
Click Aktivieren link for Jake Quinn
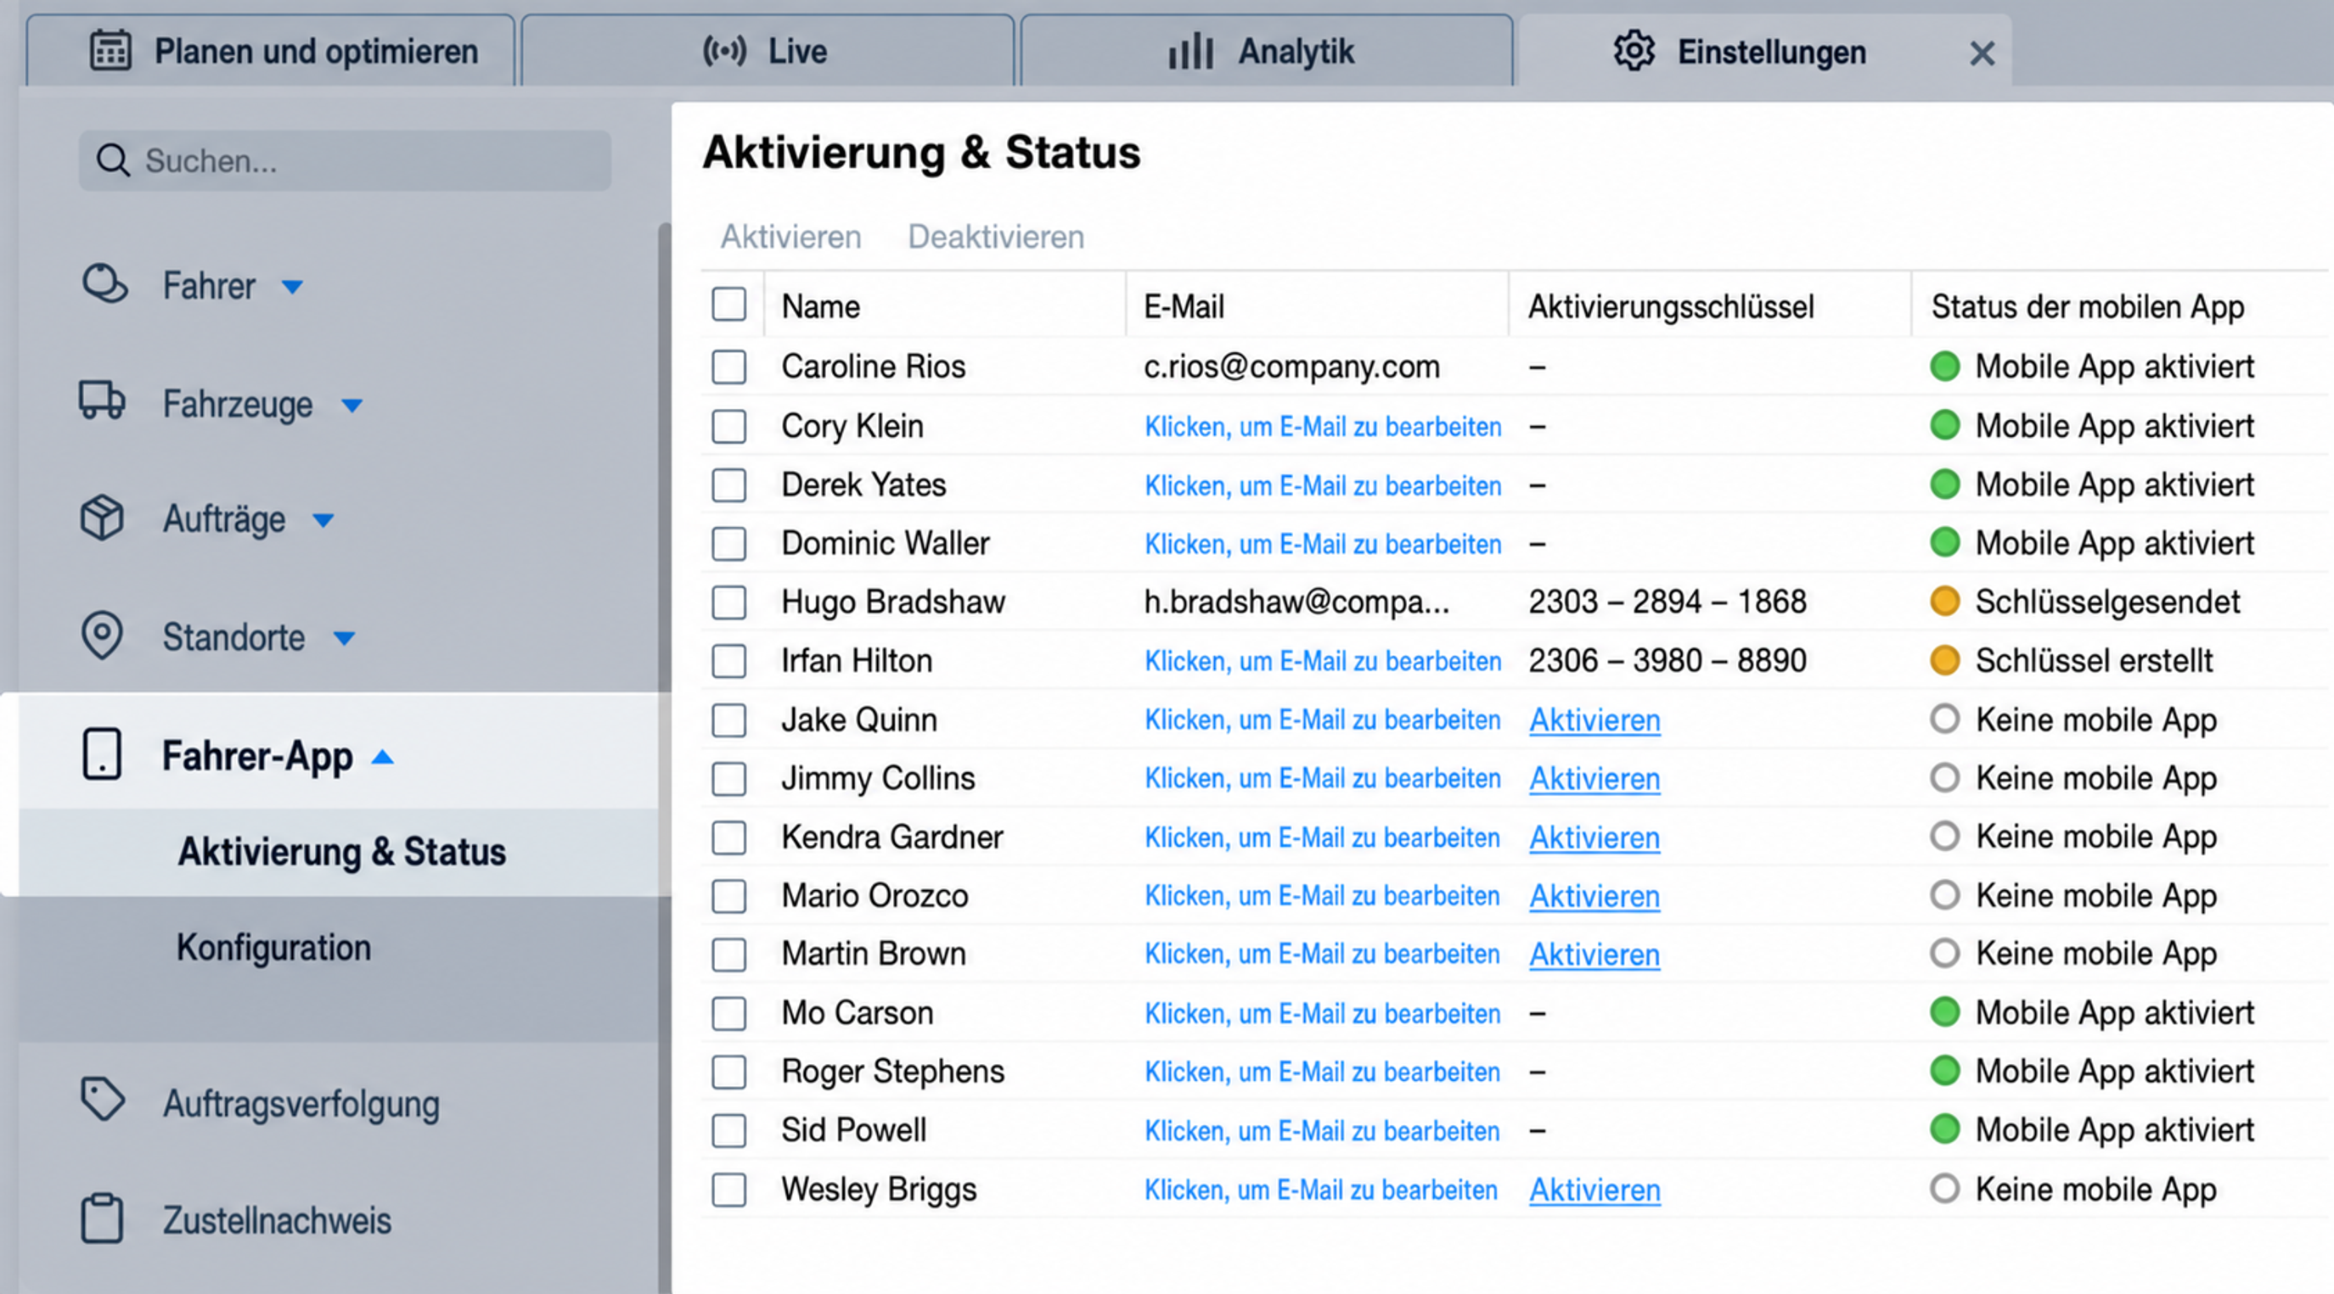click(1594, 720)
